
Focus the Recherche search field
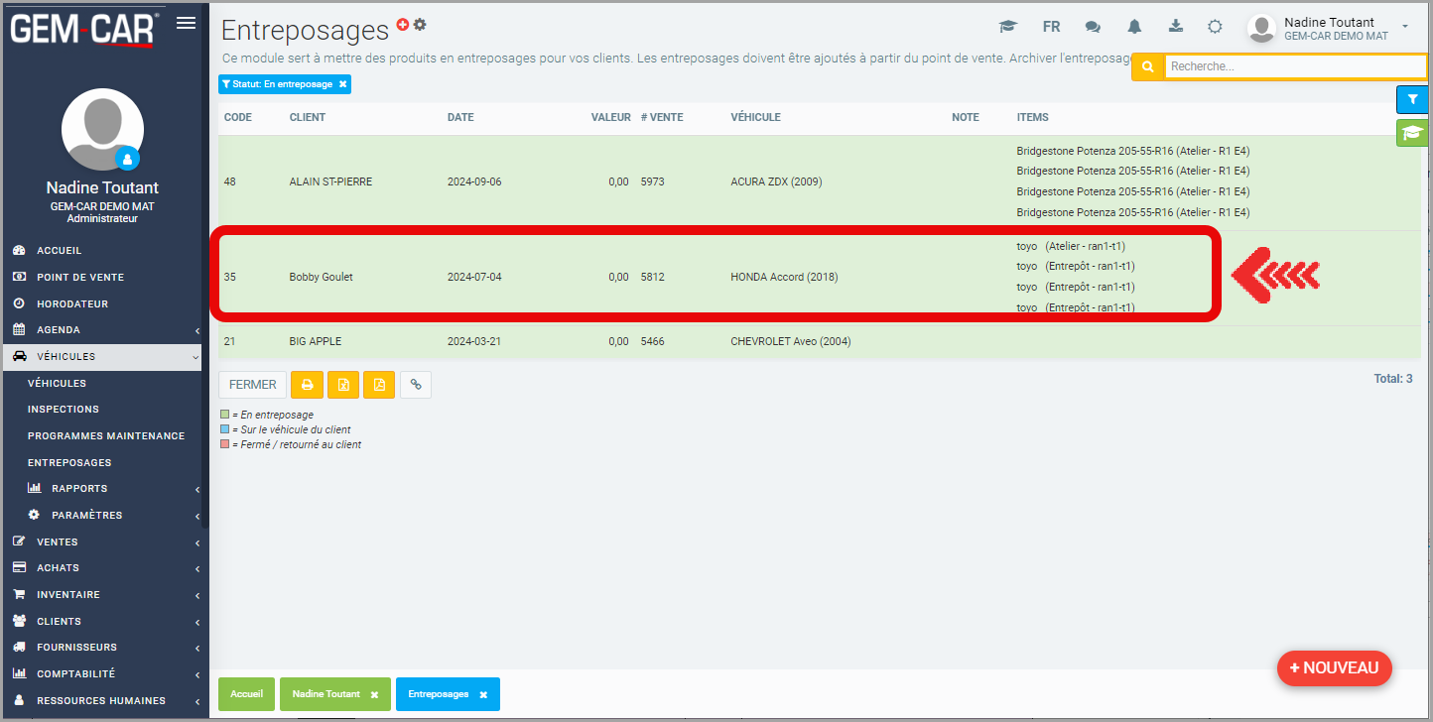pos(1294,66)
